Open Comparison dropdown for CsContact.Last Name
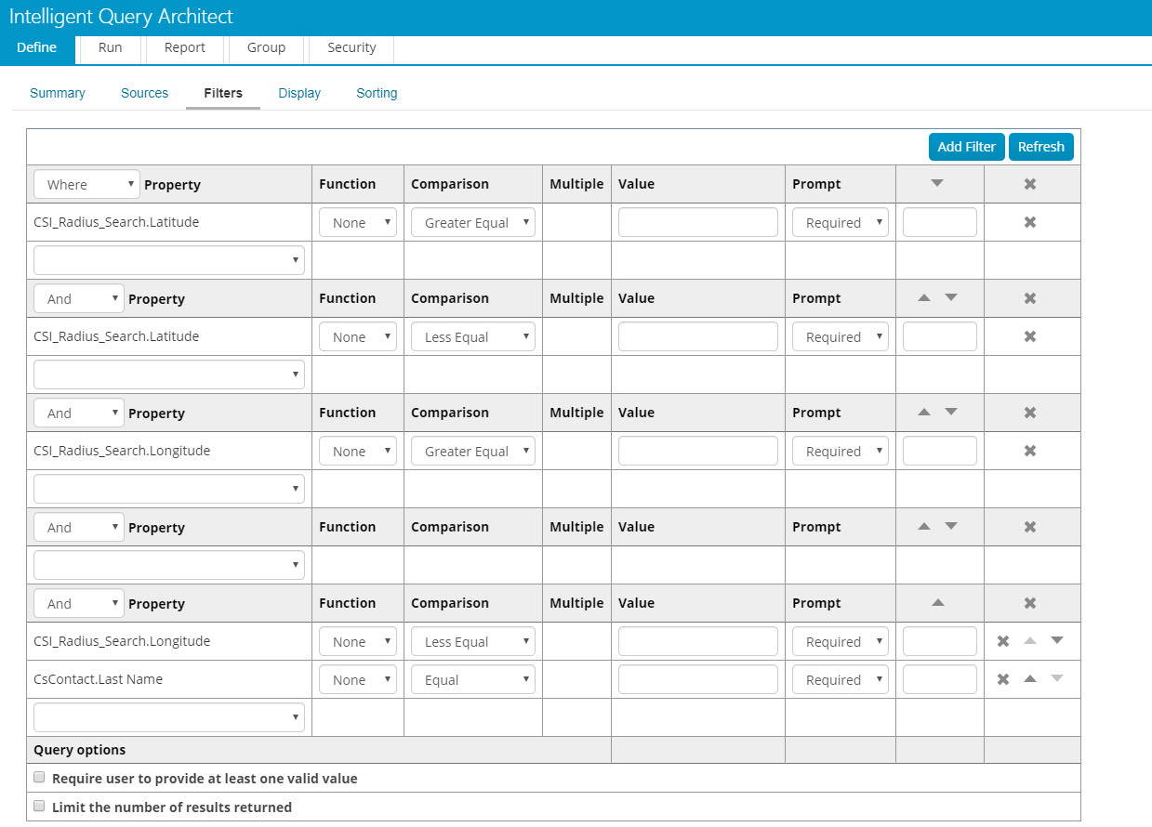The height and width of the screenshot is (827, 1152). 472,679
